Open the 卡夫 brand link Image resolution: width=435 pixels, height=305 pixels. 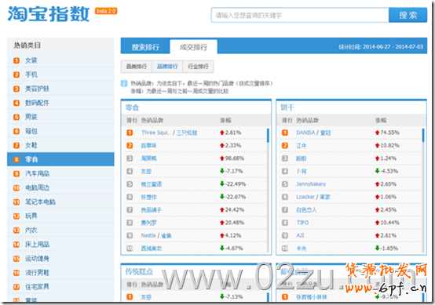coord(302,249)
